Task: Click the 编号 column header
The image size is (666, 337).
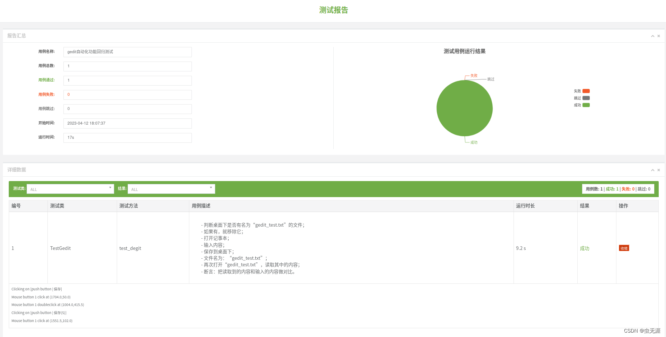Action: [x=28, y=206]
